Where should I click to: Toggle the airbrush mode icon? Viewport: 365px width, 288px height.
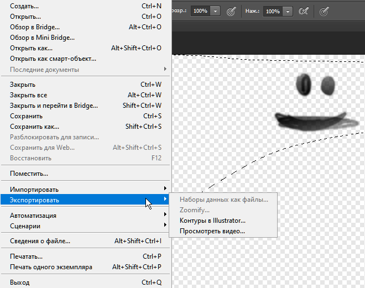click(303, 11)
